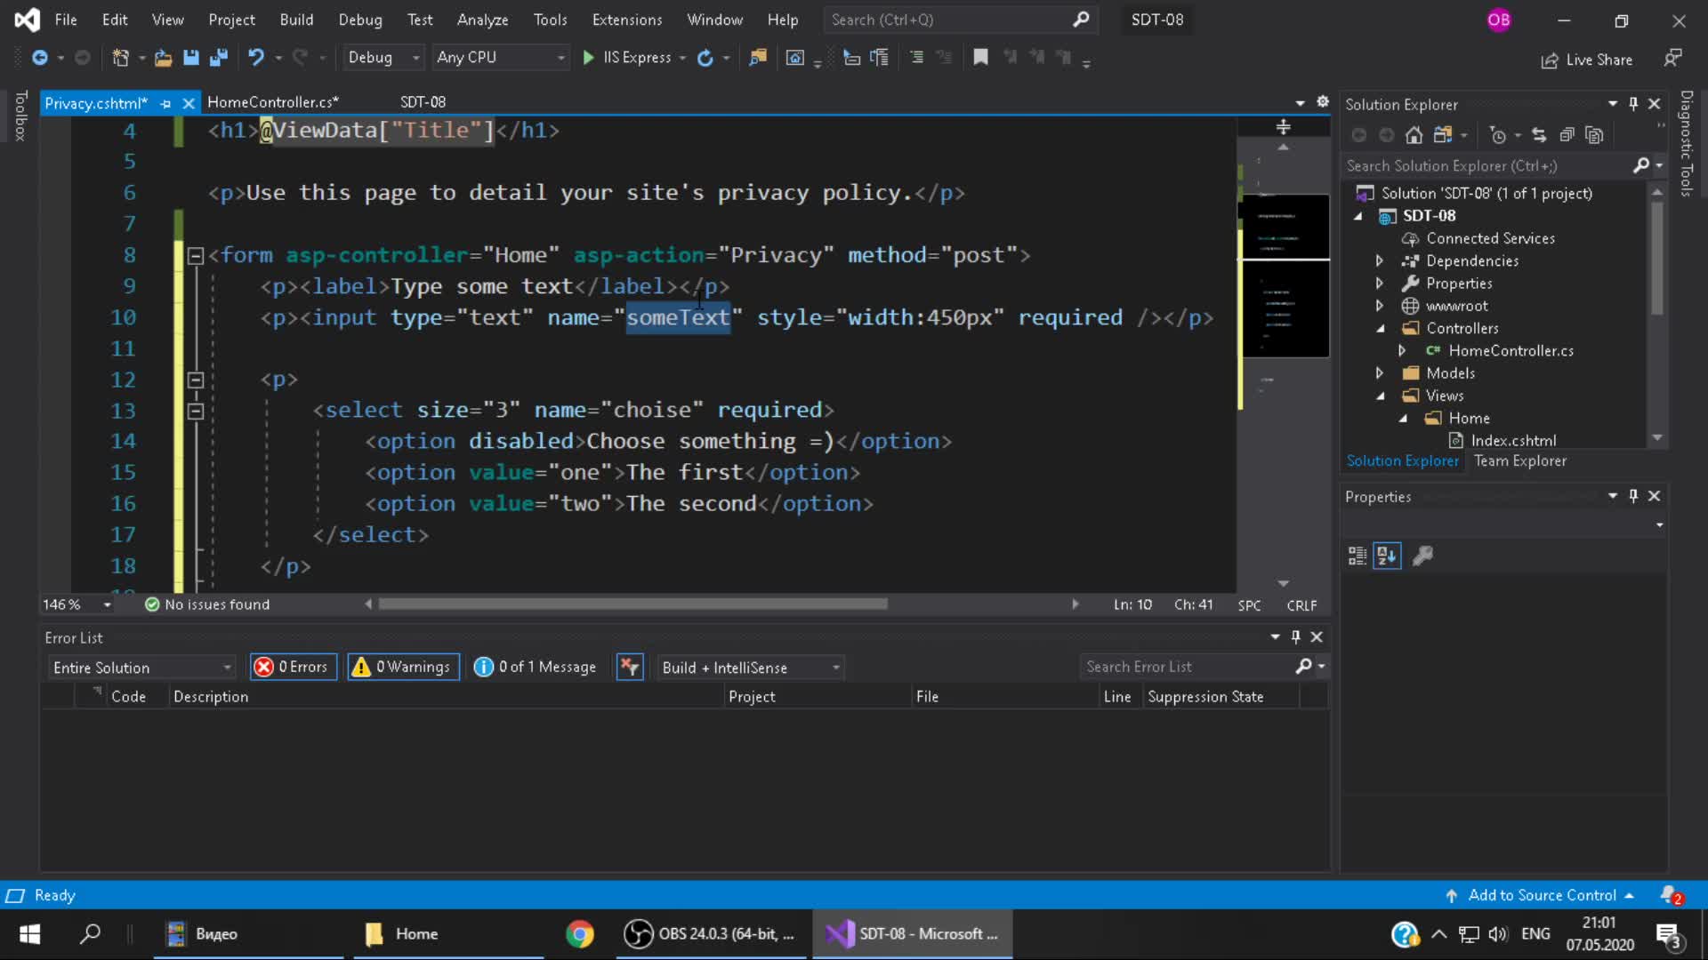Viewport: 1708px width, 960px height.
Task: Click the Find in Files toolbar icon
Action: point(758,58)
